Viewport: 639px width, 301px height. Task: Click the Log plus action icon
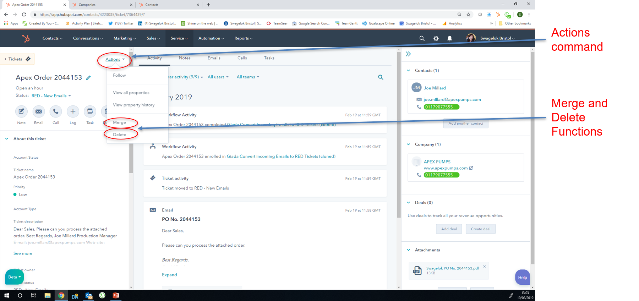[73, 111]
